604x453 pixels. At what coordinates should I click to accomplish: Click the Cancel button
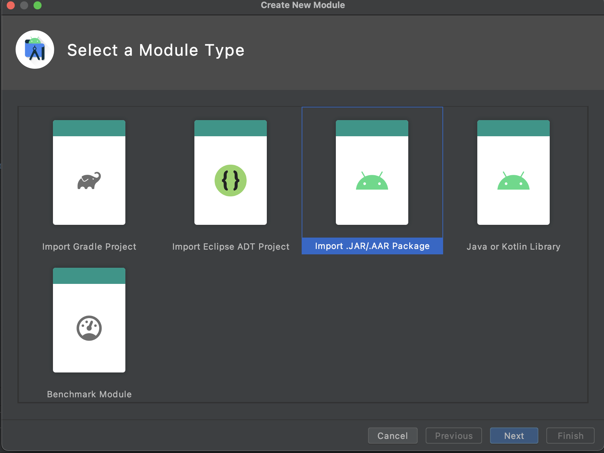pos(393,436)
